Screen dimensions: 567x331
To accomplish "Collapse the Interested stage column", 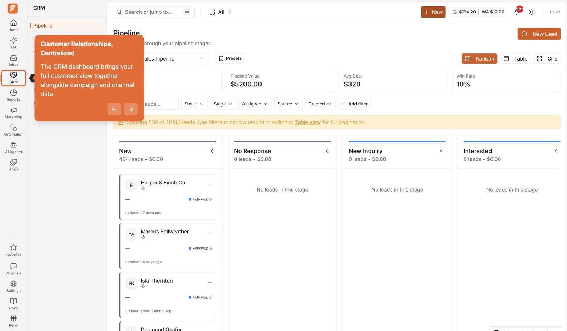I will point(556,151).
